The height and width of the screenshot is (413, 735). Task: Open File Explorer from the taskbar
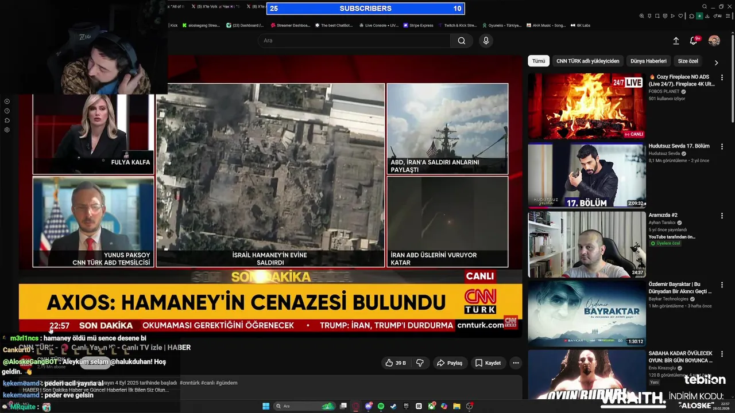(457, 406)
